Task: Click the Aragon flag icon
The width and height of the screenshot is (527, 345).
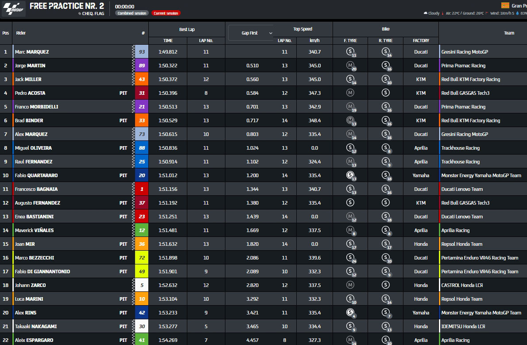Action: click(x=504, y=6)
